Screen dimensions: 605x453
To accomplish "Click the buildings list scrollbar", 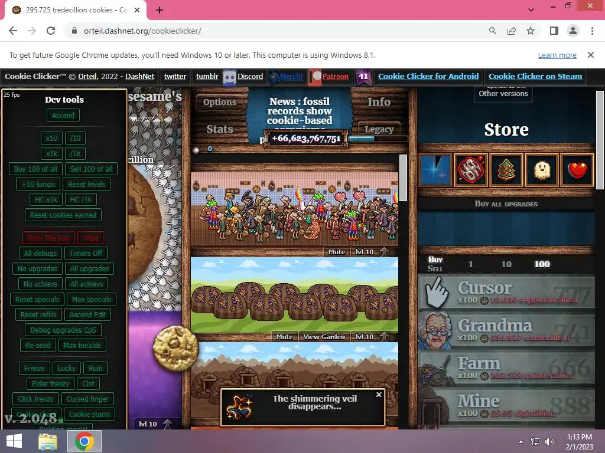I will click(403, 178).
